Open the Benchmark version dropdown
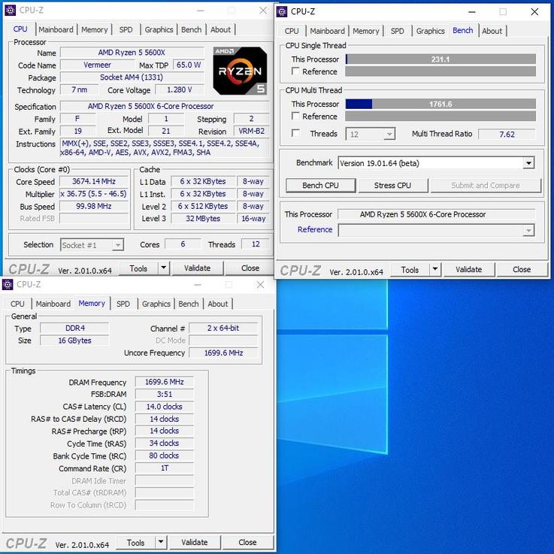Viewport: 554px width, 554px height. point(528,163)
